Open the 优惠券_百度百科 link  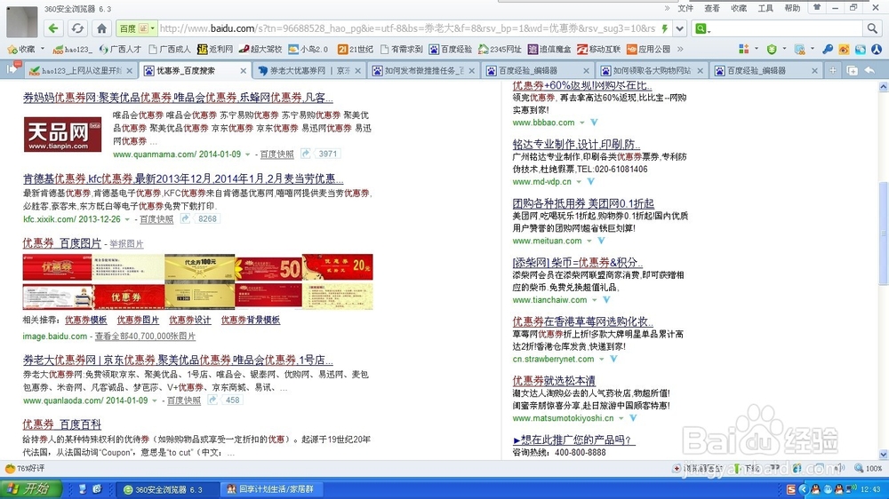62,424
